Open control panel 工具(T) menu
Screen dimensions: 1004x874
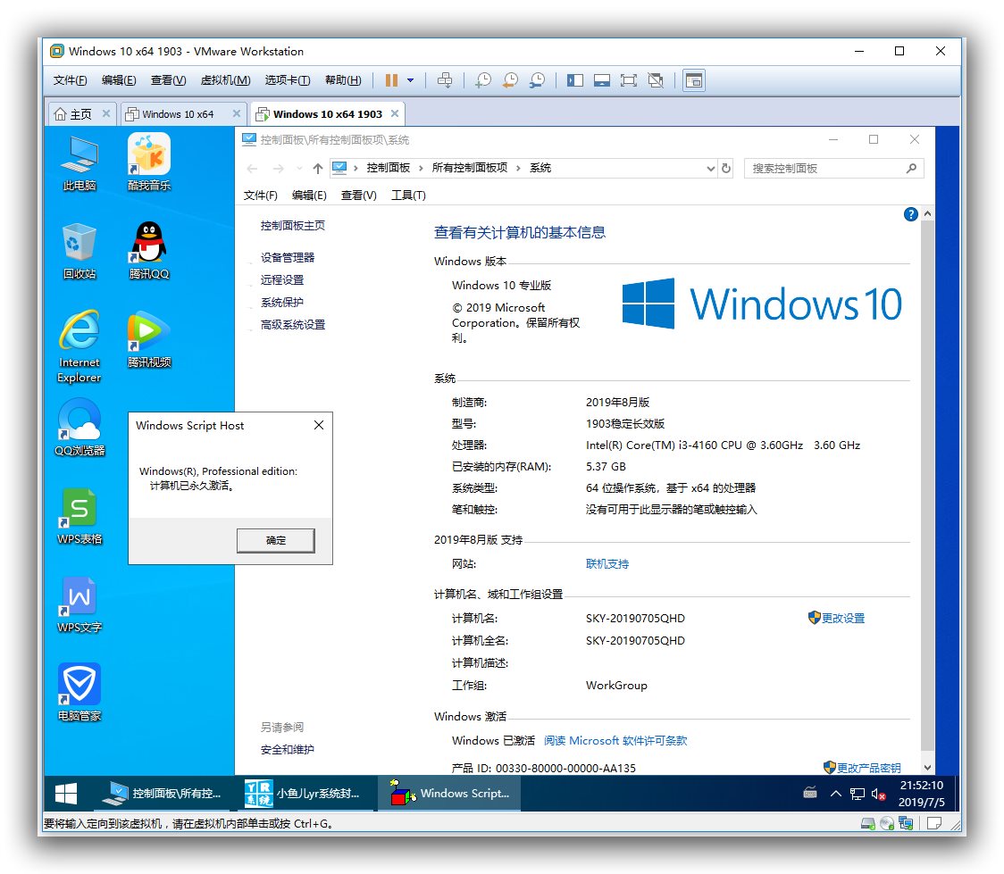tap(408, 196)
